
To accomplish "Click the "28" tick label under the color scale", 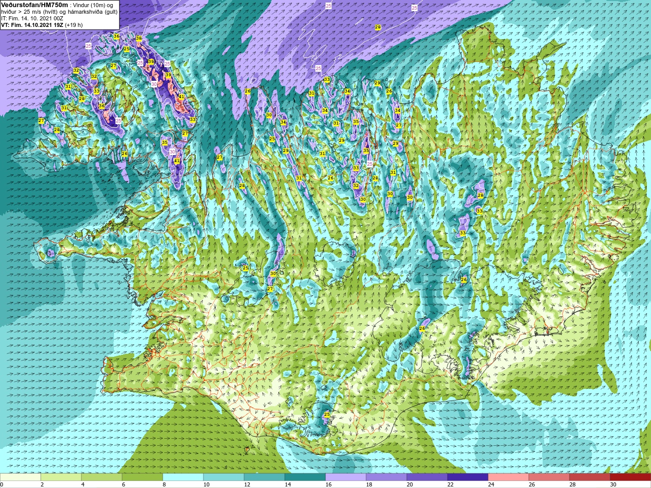I will click(573, 484).
